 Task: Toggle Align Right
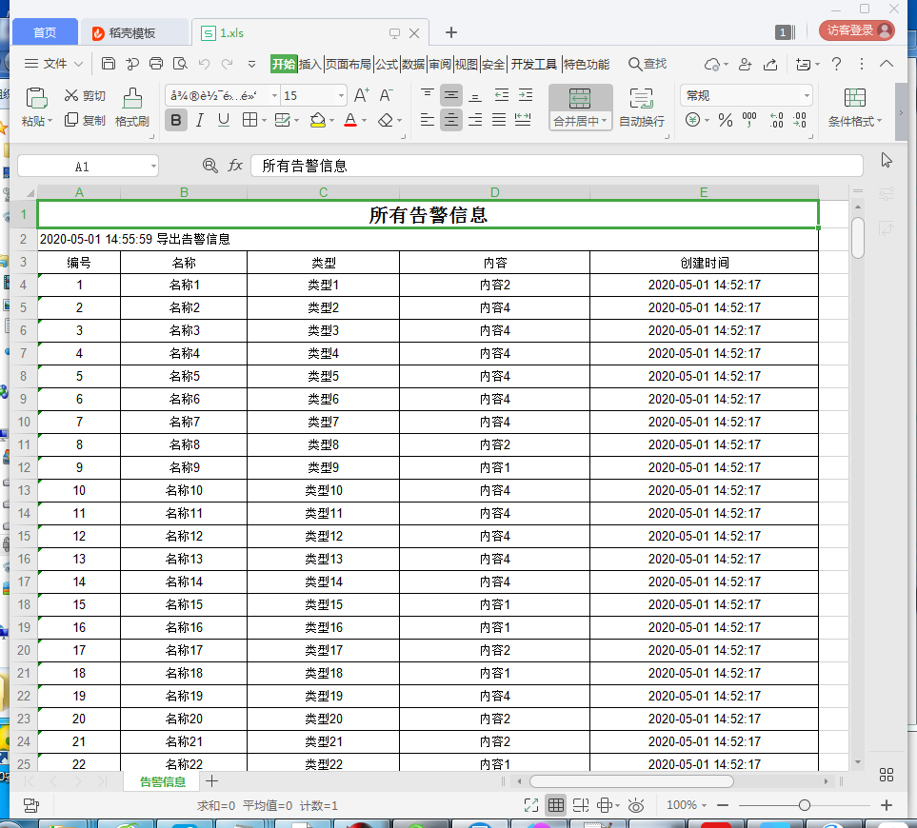[x=475, y=120]
